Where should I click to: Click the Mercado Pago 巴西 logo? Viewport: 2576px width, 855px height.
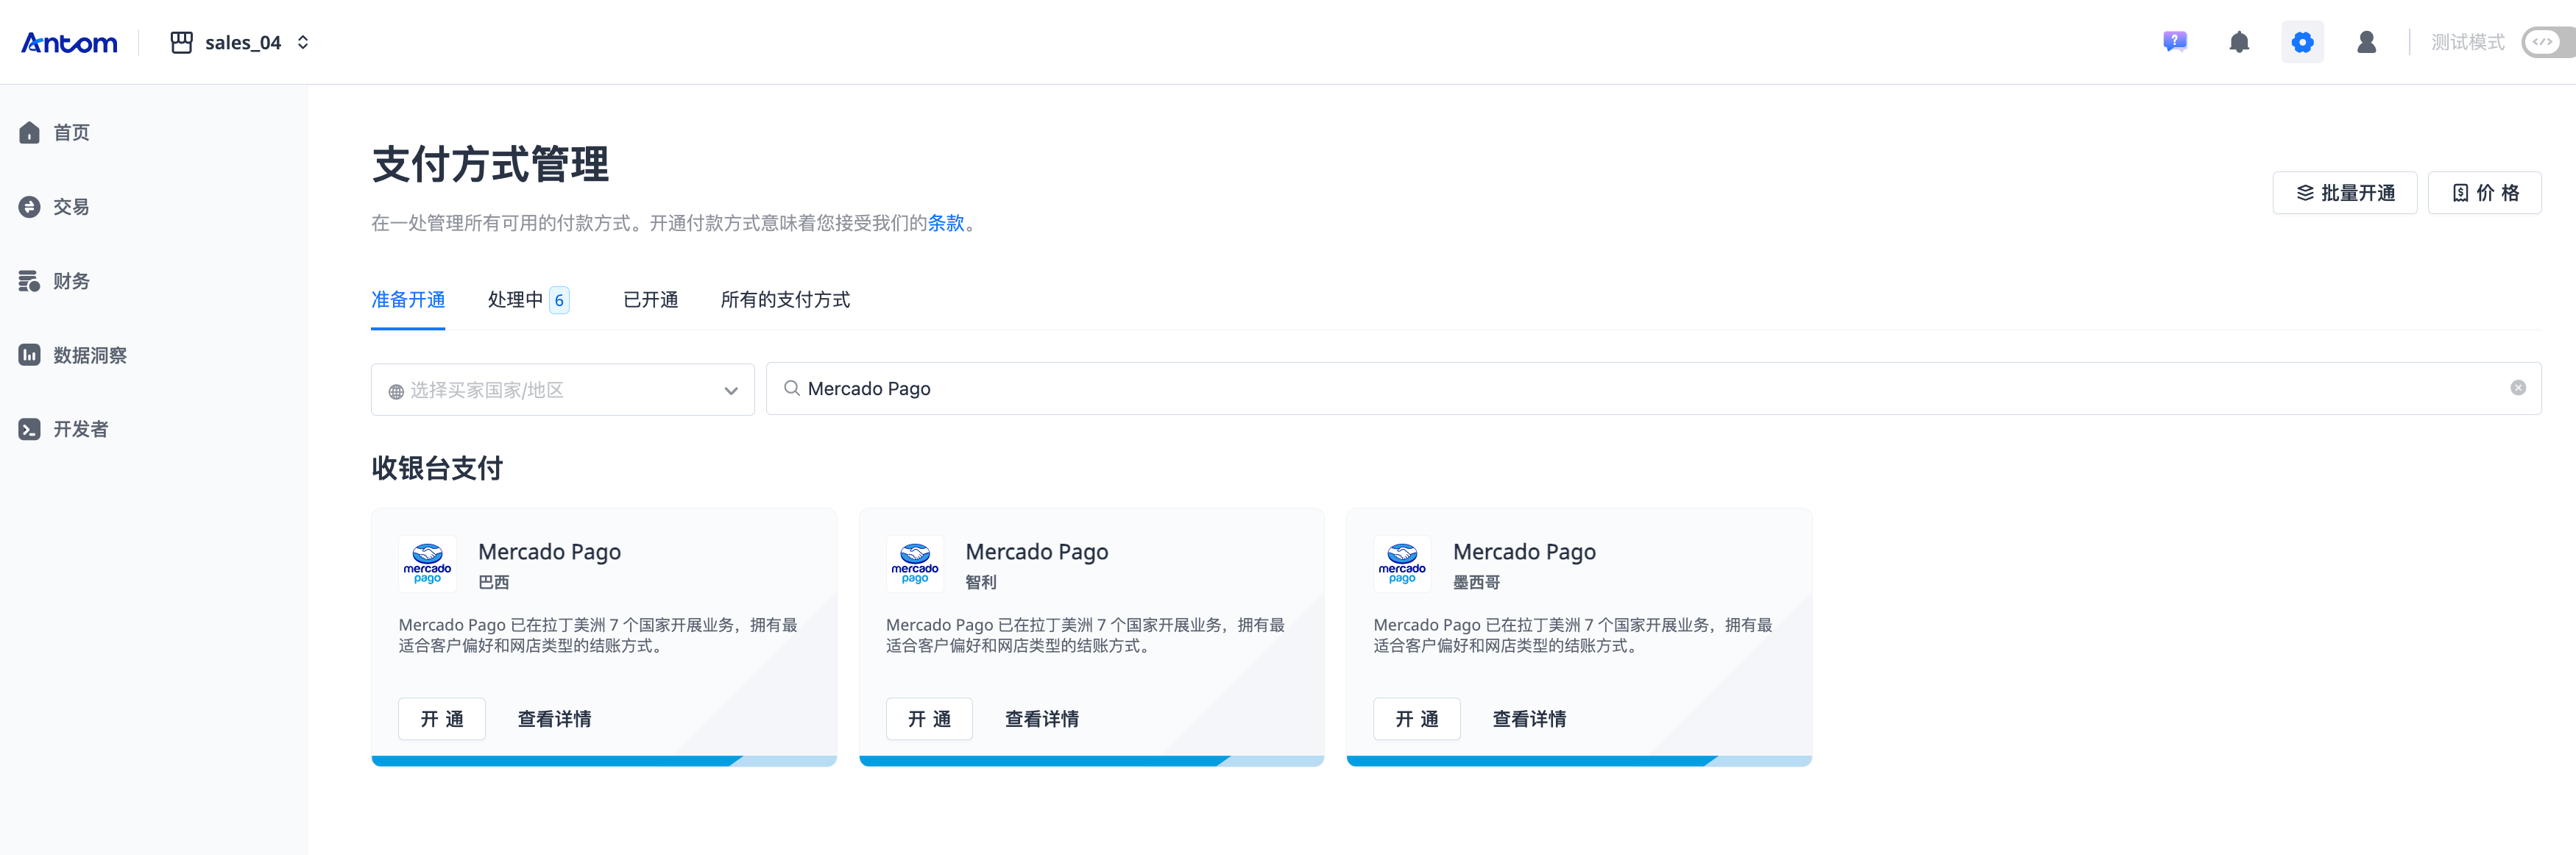[x=427, y=564]
